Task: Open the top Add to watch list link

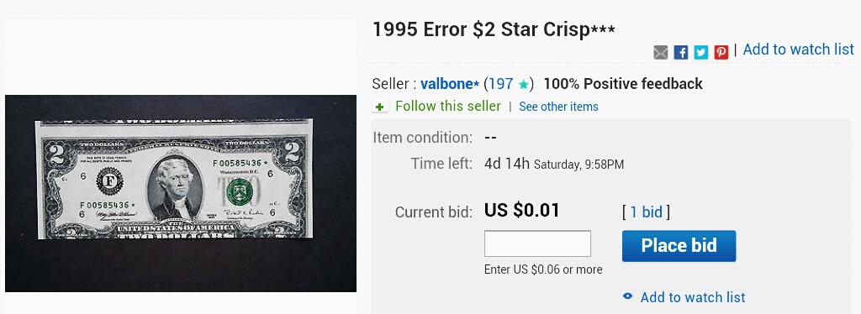Action: pyautogui.click(x=799, y=50)
